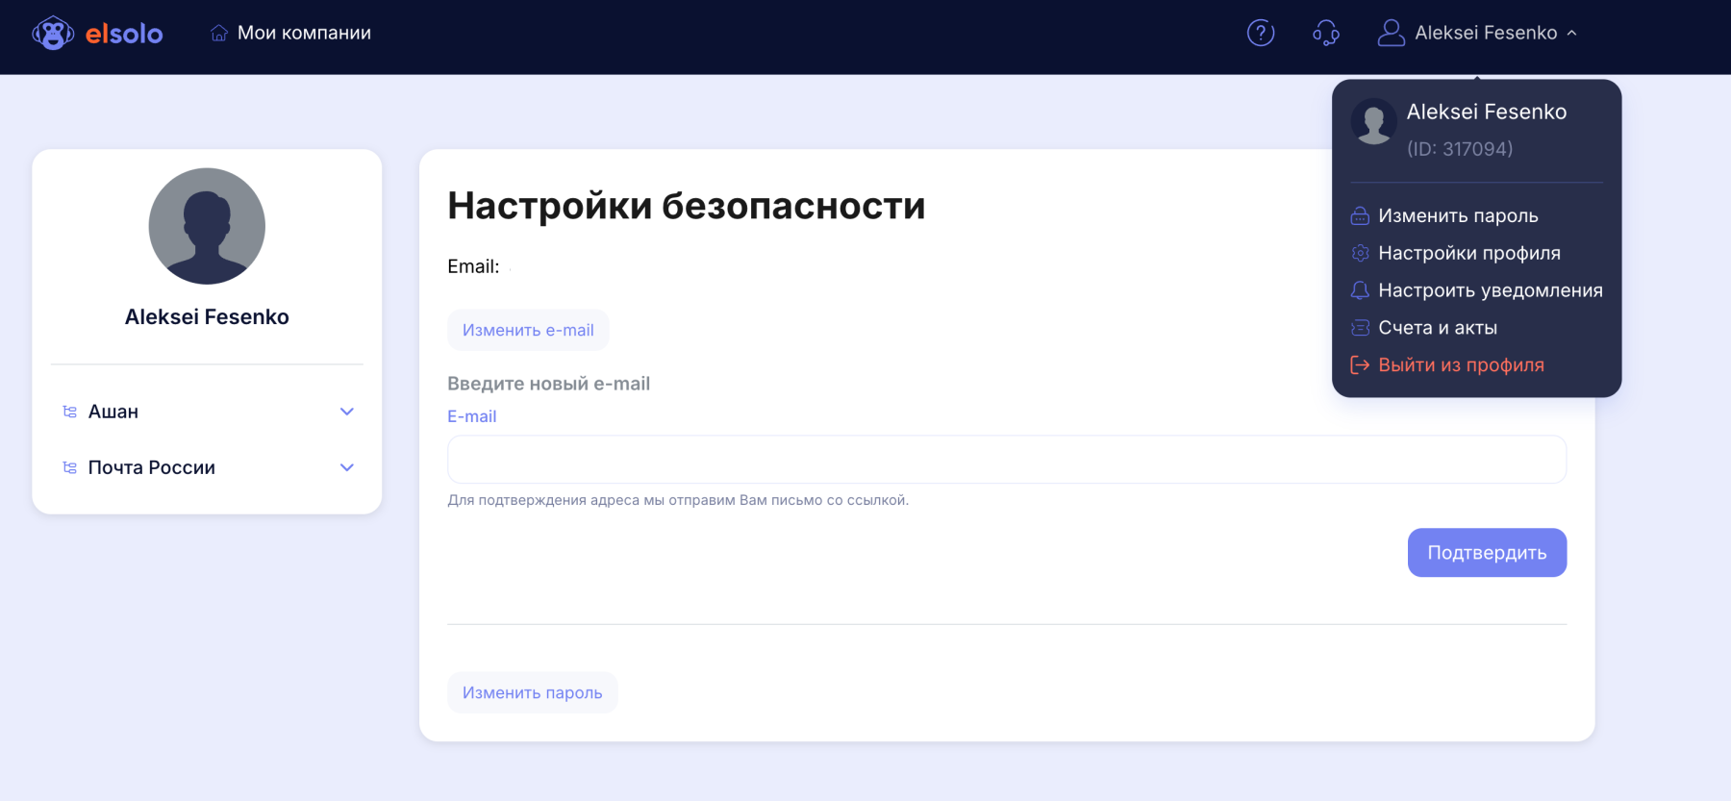1731x801 pixels.
Task: Click the logout arrow icon in menu
Action: 1360,365
